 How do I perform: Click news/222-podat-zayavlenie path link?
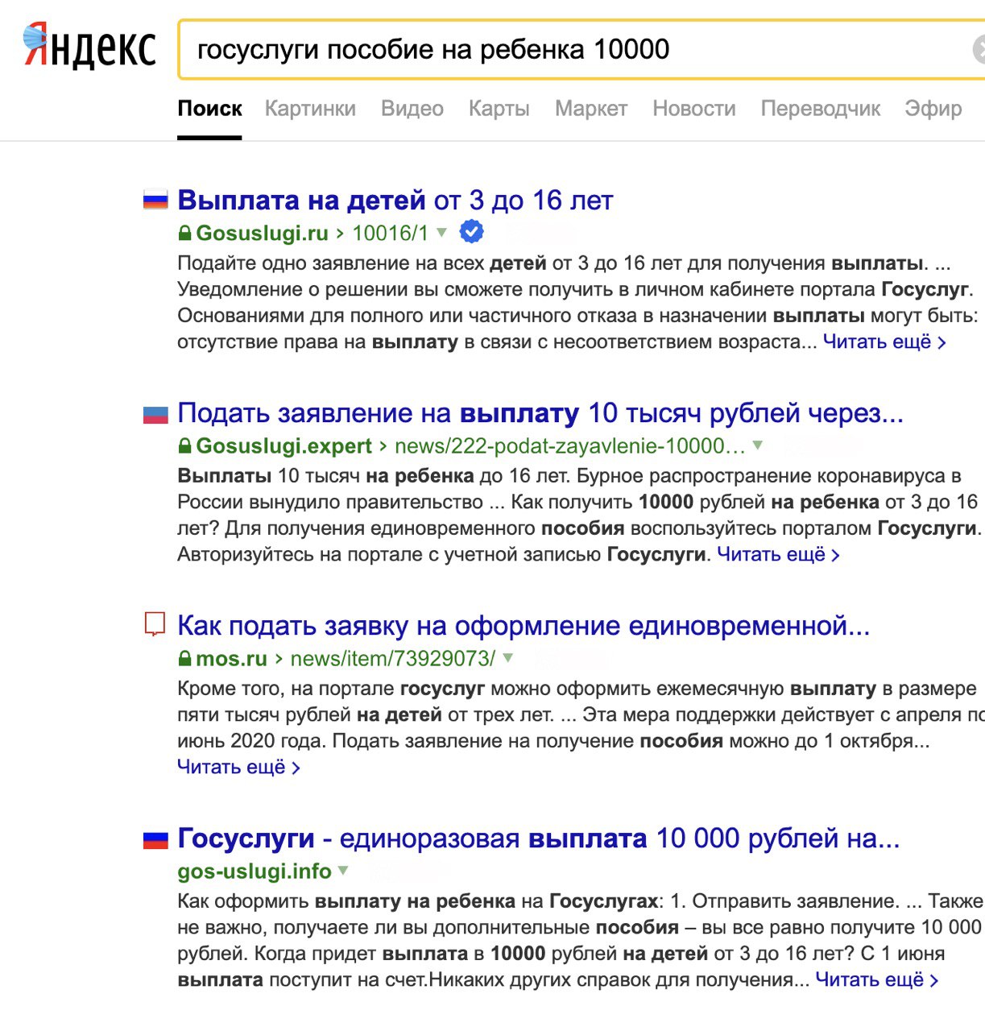click(x=570, y=446)
